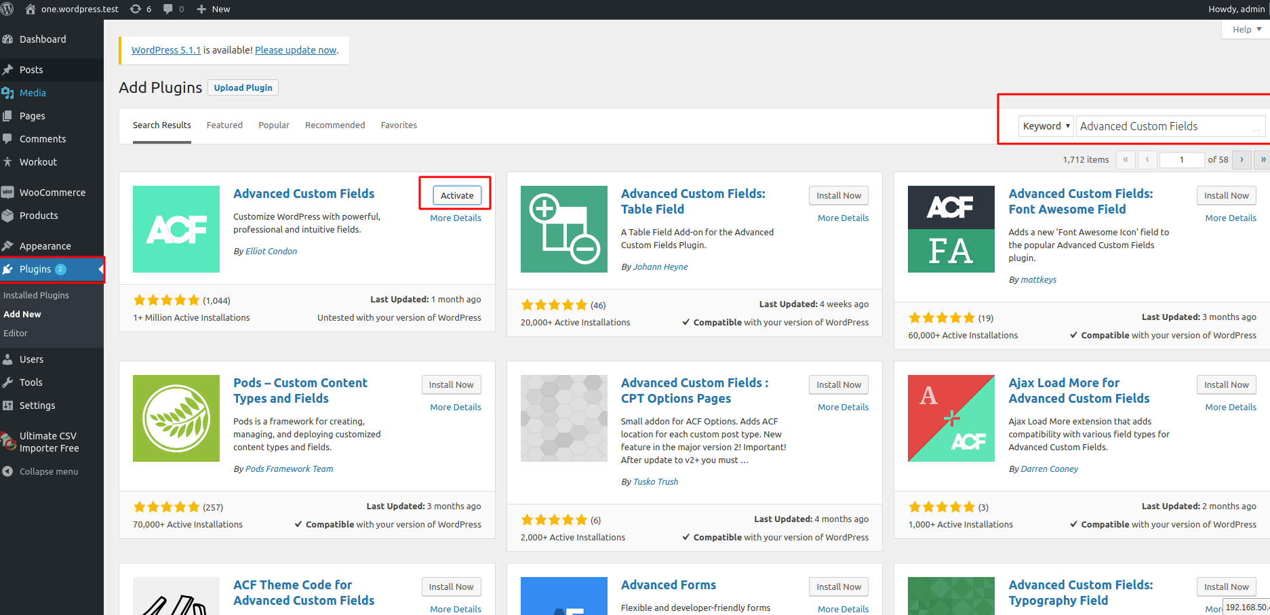Screen dimensions: 1270x615
Task: Open Ultimate CSV Importer Free icon
Action: point(8,441)
